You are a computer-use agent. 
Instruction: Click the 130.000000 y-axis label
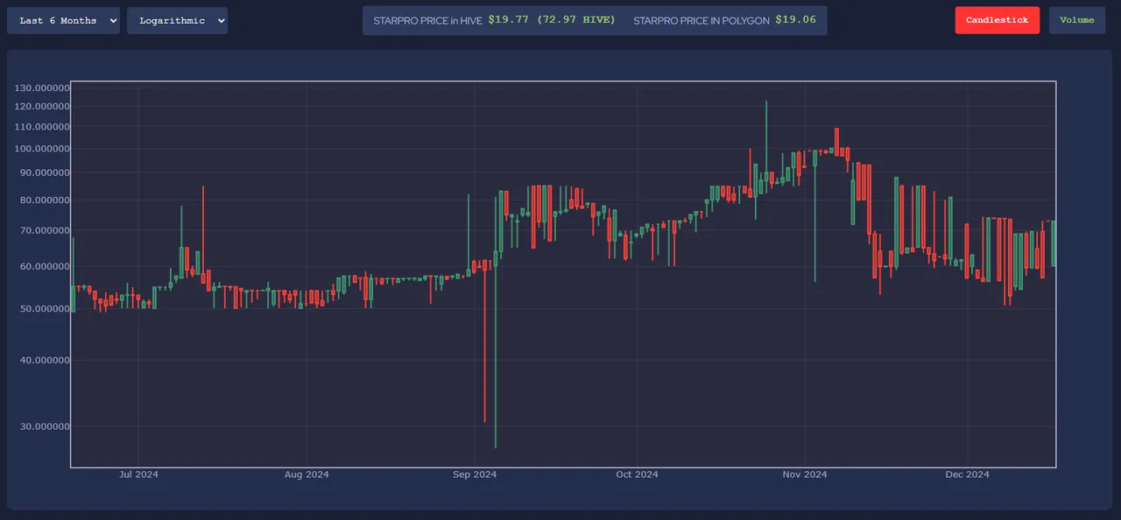tap(42, 88)
